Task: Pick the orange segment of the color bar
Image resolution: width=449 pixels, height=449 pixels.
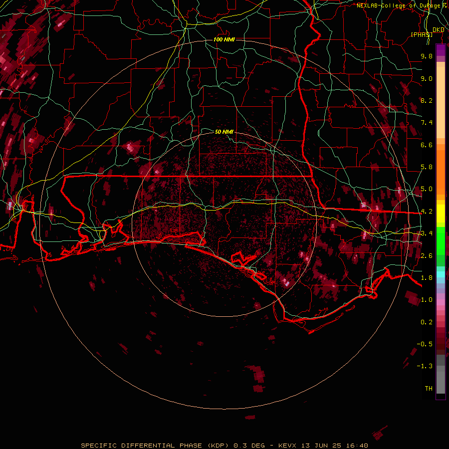Action: pos(441,169)
